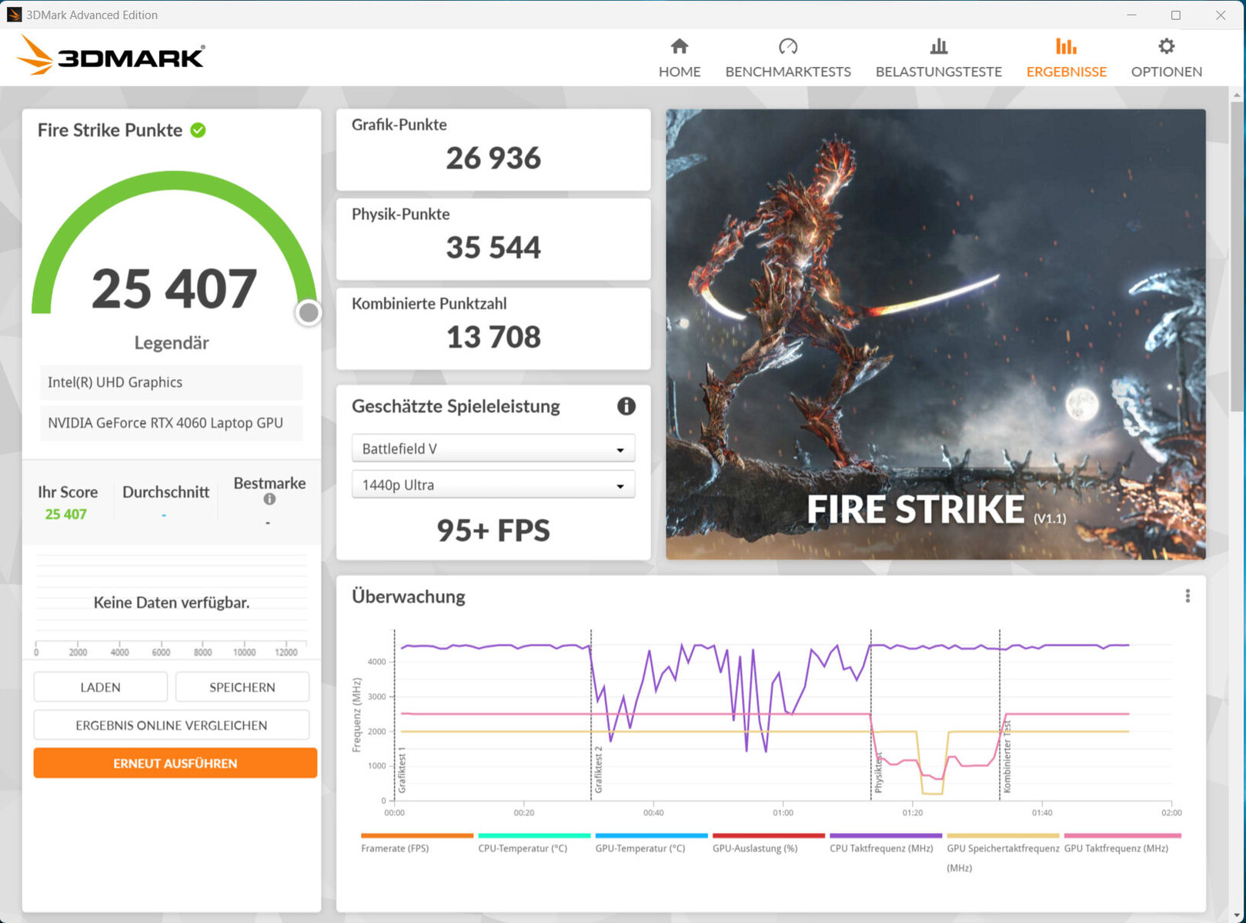Expand the Battlefield V game dropdown

pyautogui.click(x=493, y=448)
